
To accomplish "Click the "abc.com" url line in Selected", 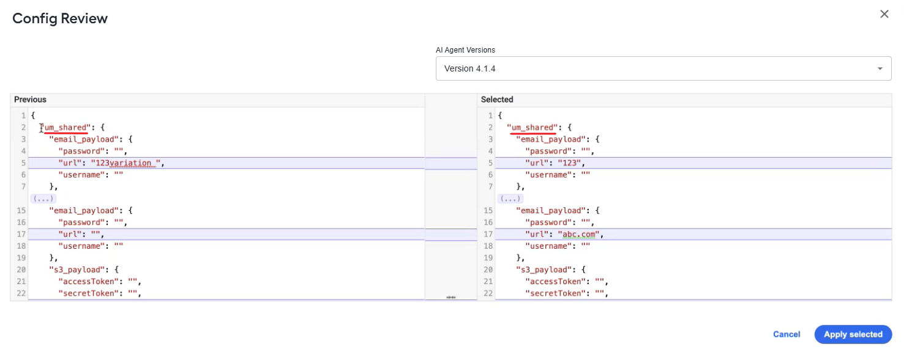I will (x=693, y=234).
